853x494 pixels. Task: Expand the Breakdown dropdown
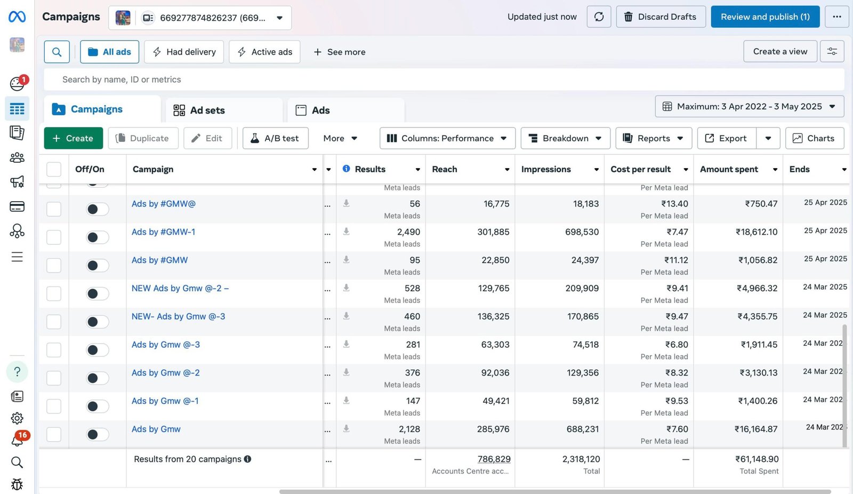[565, 138]
